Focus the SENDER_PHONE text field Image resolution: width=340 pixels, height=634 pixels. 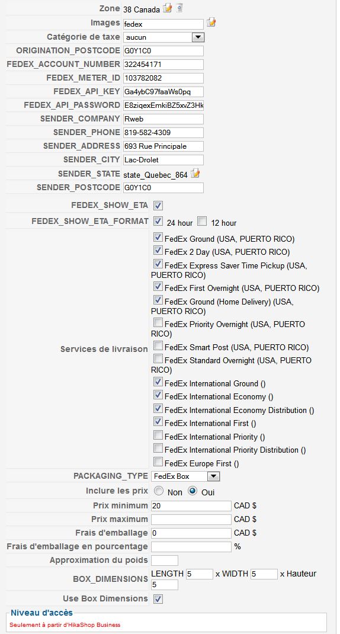point(163,133)
